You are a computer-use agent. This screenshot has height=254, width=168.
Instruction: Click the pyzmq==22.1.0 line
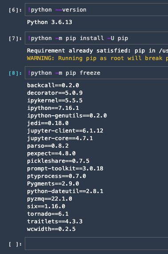tap(50, 198)
